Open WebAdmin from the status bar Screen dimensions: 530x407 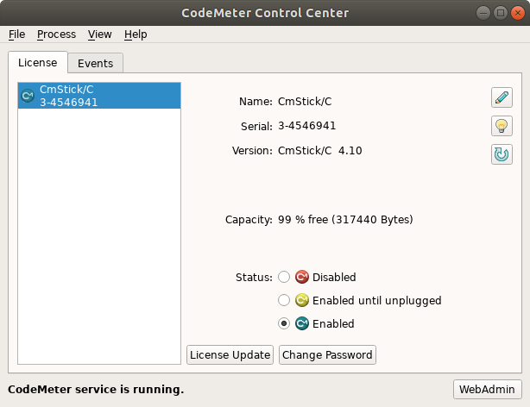pos(488,389)
